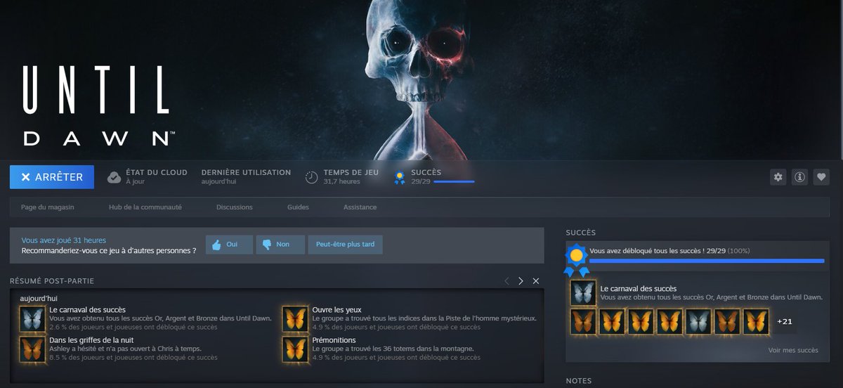Choose Non for the recommendation
The height and width of the screenshot is (388, 843).
(x=280, y=245)
